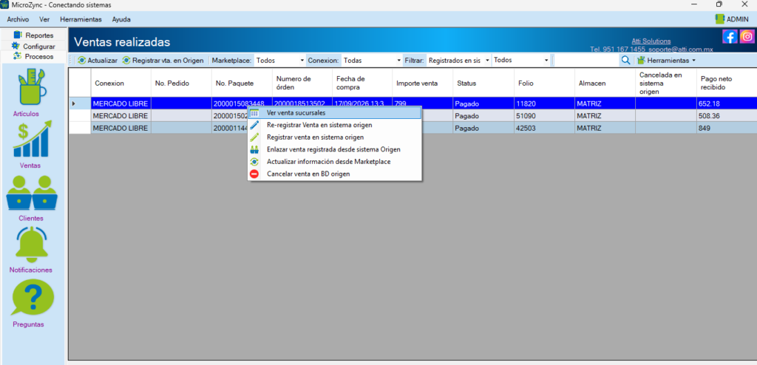This screenshot has height=365, width=757.
Task: Click the Clientes sidebar label
Action: pos(31,218)
